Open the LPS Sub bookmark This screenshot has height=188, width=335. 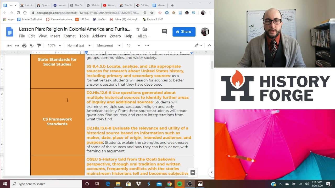pos(82,19)
